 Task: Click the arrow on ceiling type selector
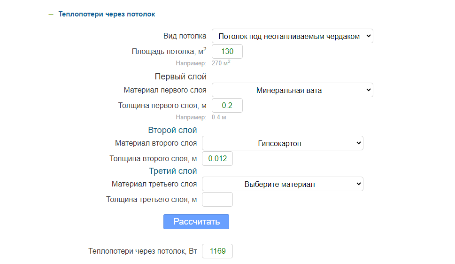click(x=368, y=36)
